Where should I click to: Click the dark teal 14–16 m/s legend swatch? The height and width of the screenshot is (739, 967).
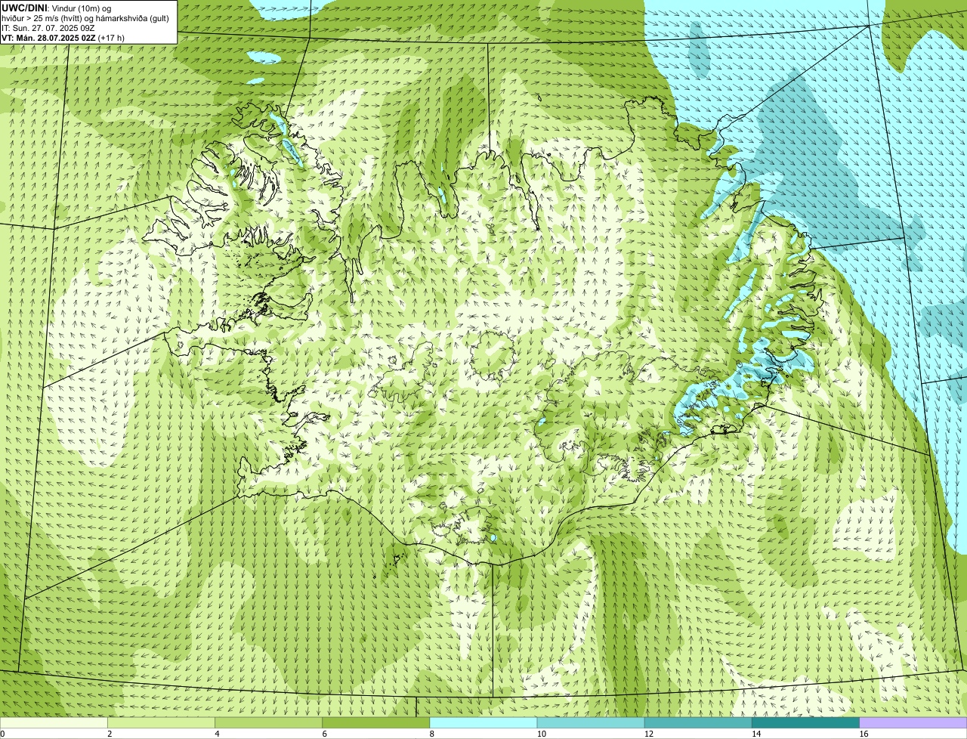(805, 723)
